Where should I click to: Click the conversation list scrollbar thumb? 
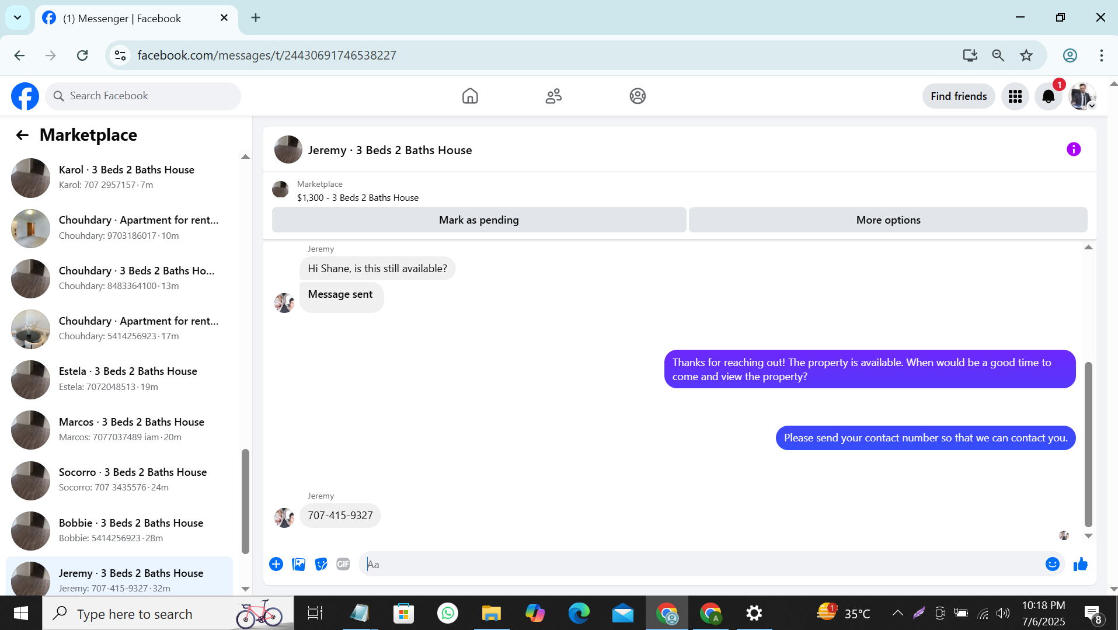click(245, 501)
